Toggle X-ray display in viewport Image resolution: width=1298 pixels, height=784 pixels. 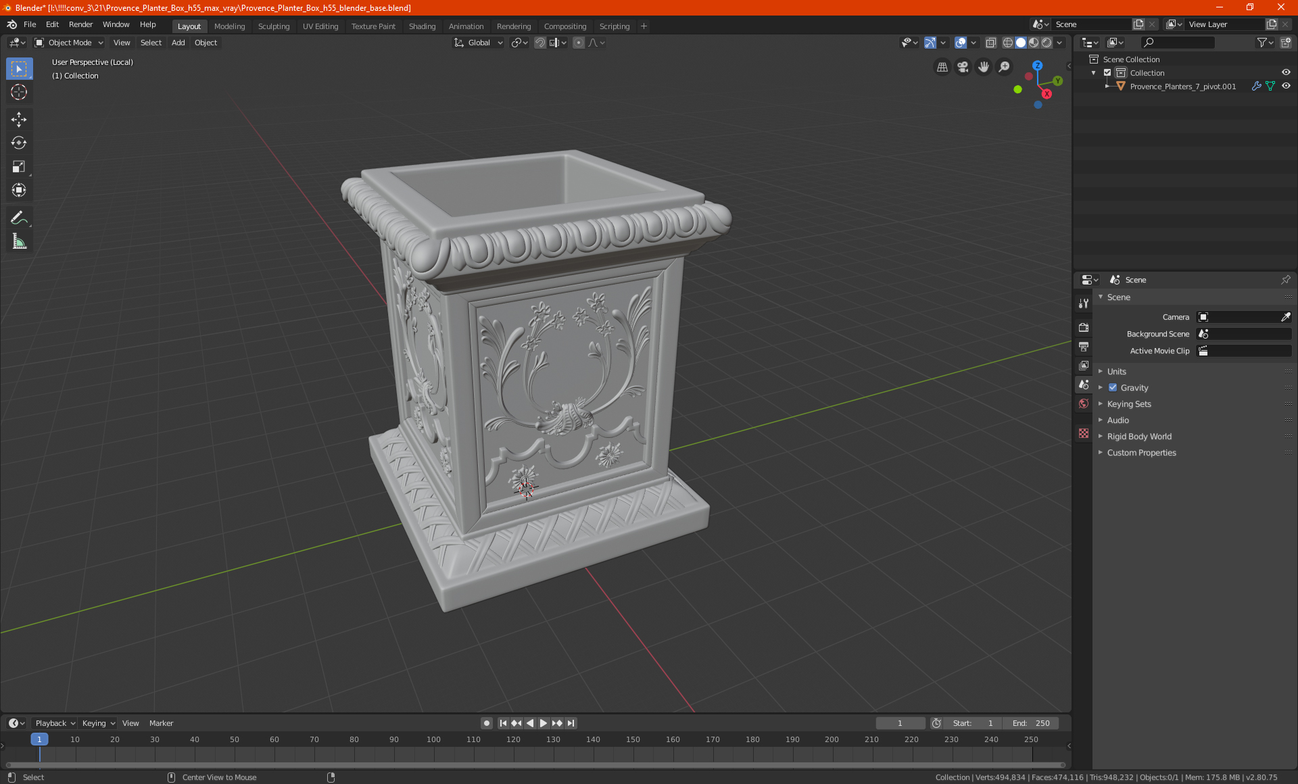pyautogui.click(x=991, y=43)
